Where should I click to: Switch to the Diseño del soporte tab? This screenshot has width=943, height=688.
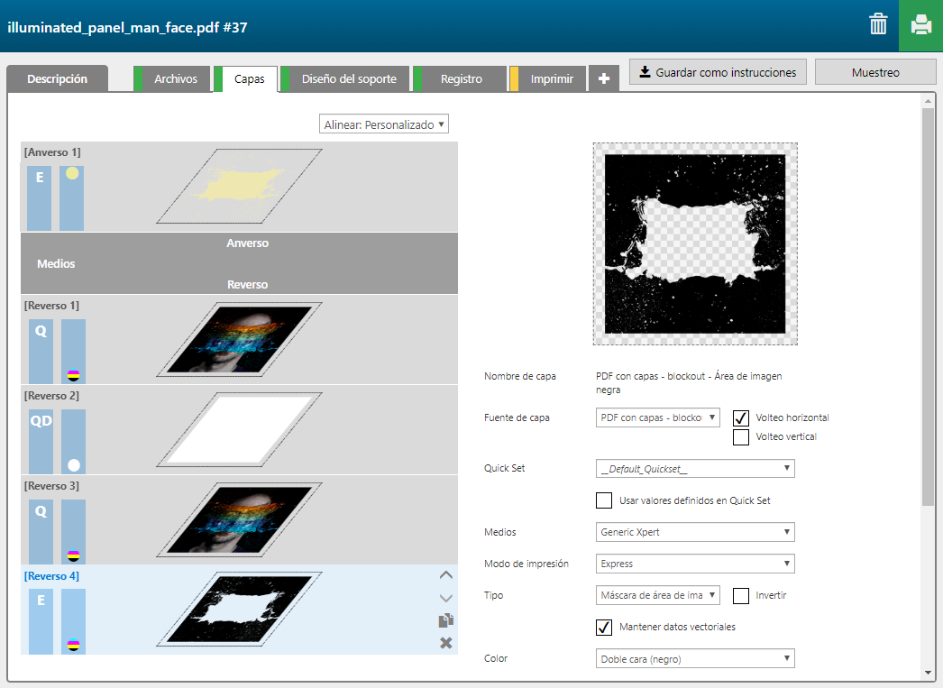tap(349, 79)
